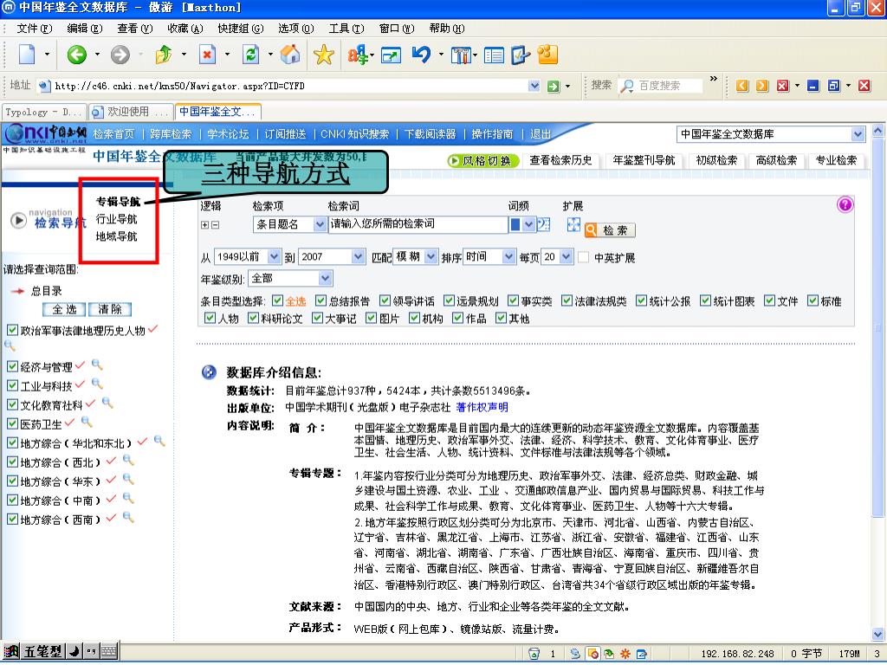Switch to the 高级检索 tab

pos(776,160)
